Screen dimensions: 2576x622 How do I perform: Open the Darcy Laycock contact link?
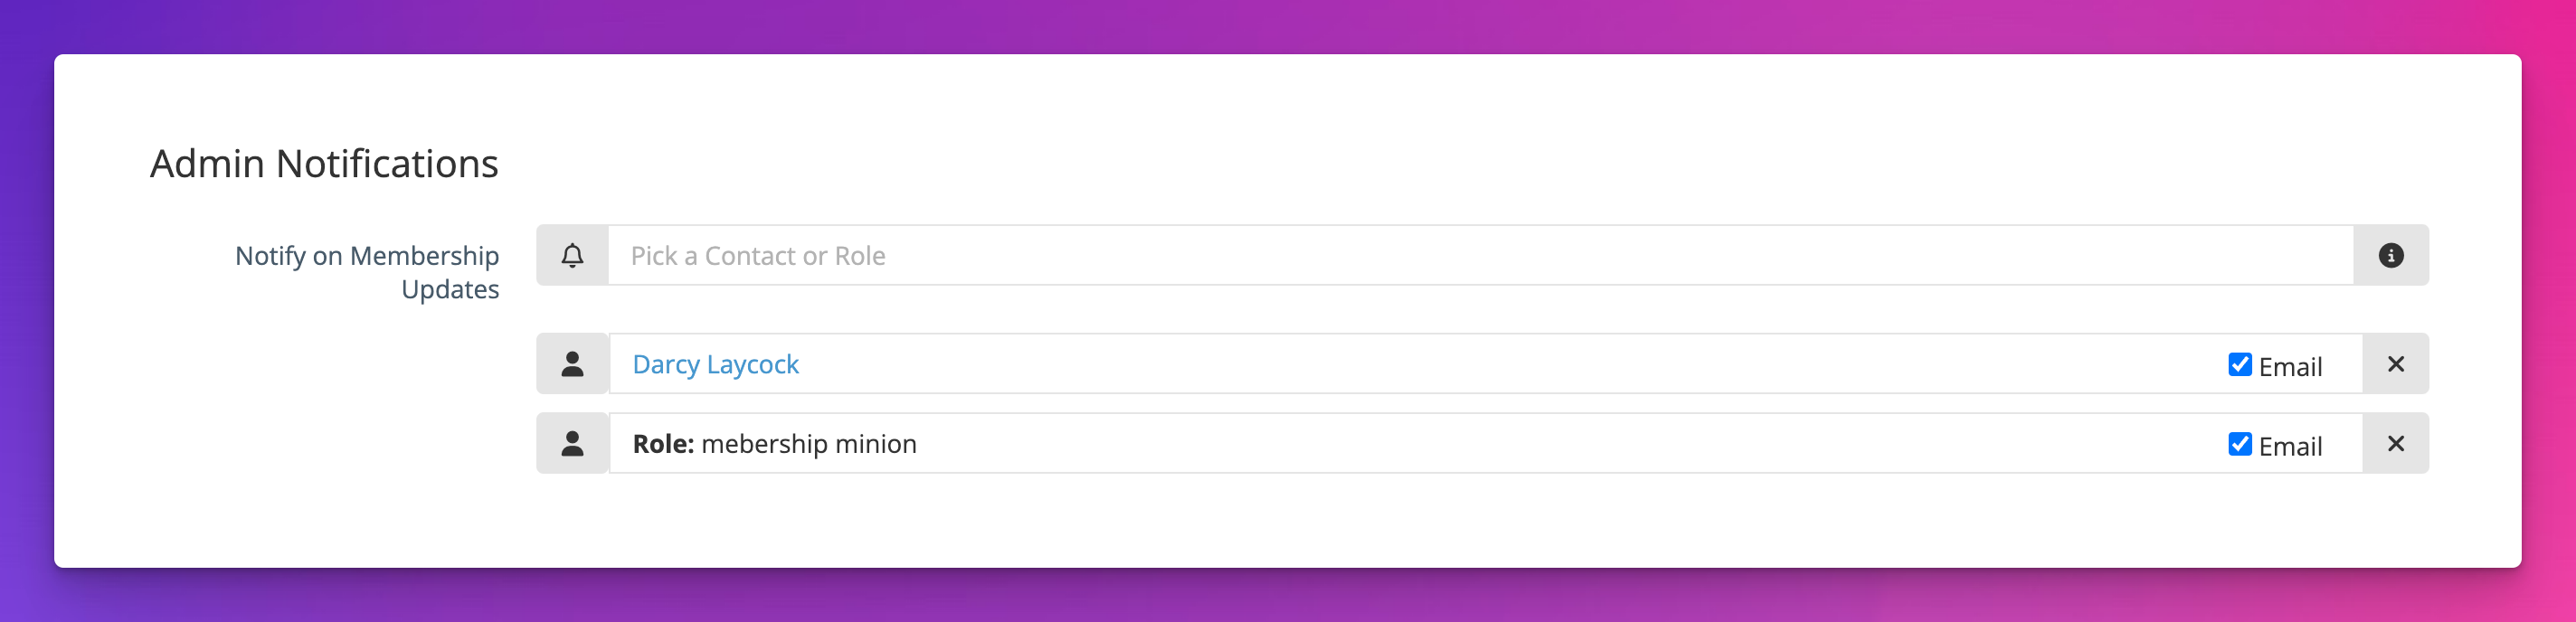point(715,364)
